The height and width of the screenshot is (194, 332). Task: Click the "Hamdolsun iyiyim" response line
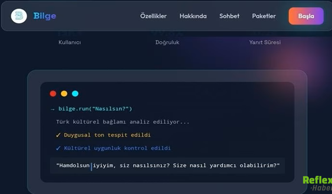click(x=168, y=166)
